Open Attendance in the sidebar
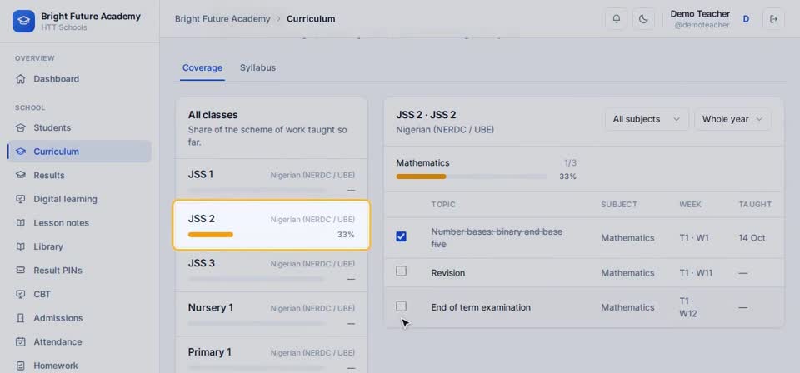This screenshot has width=800, height=373. coord(79,341)
